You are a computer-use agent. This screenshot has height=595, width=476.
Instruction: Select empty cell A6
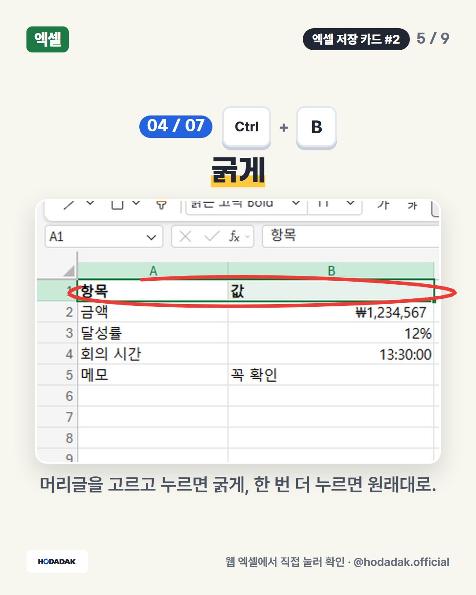pyautogui.click(x=153, y=396)
